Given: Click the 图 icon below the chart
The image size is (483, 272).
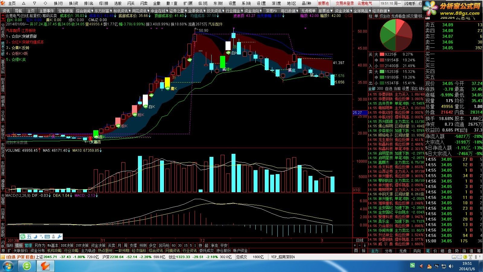Looking at the screenshot, I should (x=356, y=251).
